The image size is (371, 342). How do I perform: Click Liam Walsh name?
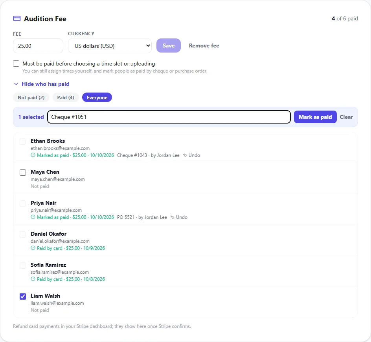pyautogui.click(x=46, y=296)
